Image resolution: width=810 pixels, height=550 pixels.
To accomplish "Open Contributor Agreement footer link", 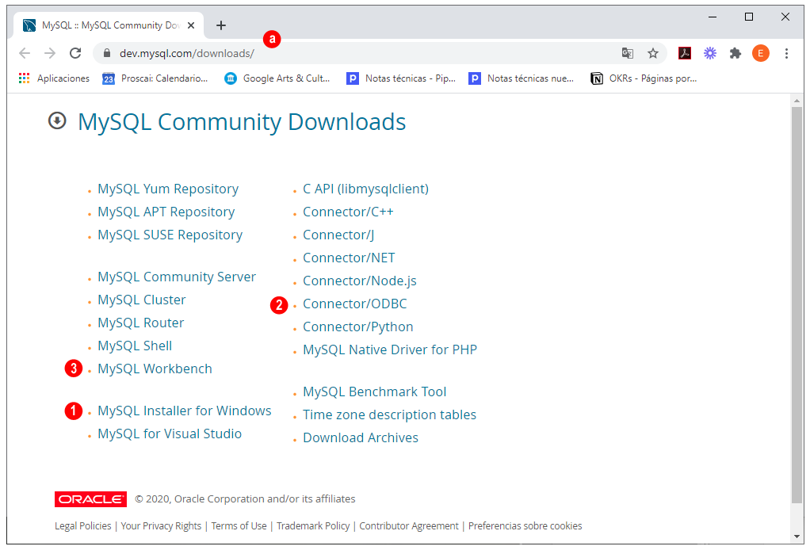I will tap(409, 525).
